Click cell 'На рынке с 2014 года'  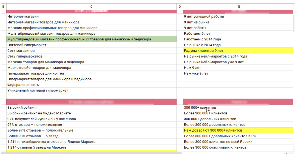point(238,45)
